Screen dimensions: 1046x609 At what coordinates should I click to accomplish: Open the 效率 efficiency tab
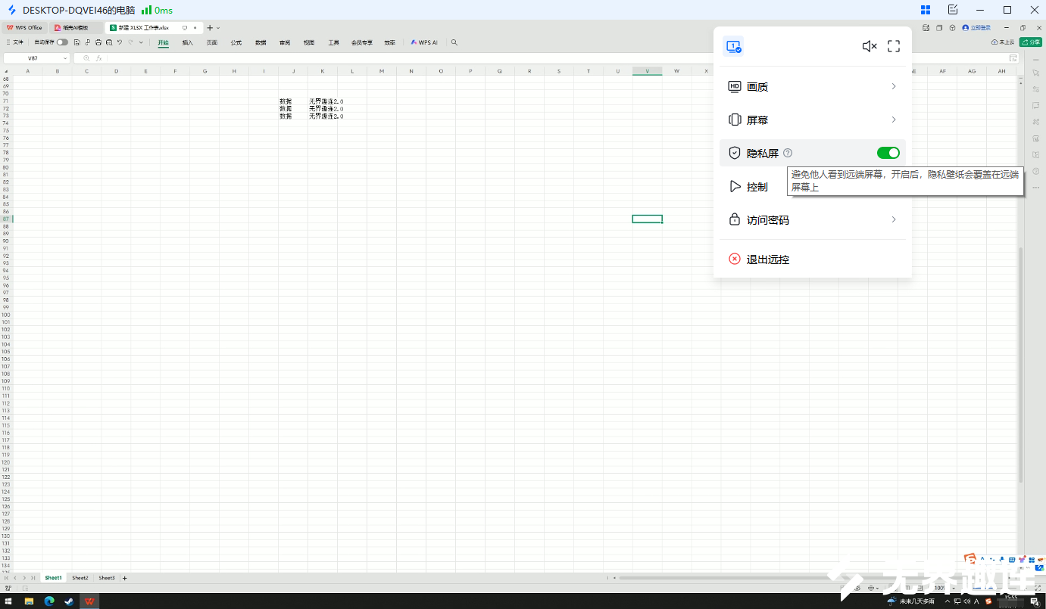(389, 43)
